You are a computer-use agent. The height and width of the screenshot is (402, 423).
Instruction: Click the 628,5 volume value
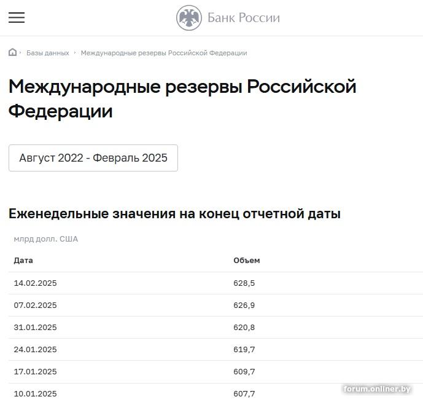[x=244, y=283]
